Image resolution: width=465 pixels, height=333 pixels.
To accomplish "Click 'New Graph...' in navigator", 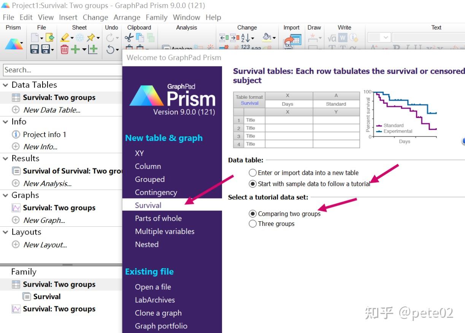I will (44, 220).
